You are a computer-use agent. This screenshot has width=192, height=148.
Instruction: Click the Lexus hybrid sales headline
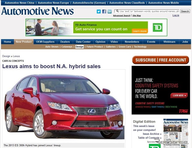(51, 66)
